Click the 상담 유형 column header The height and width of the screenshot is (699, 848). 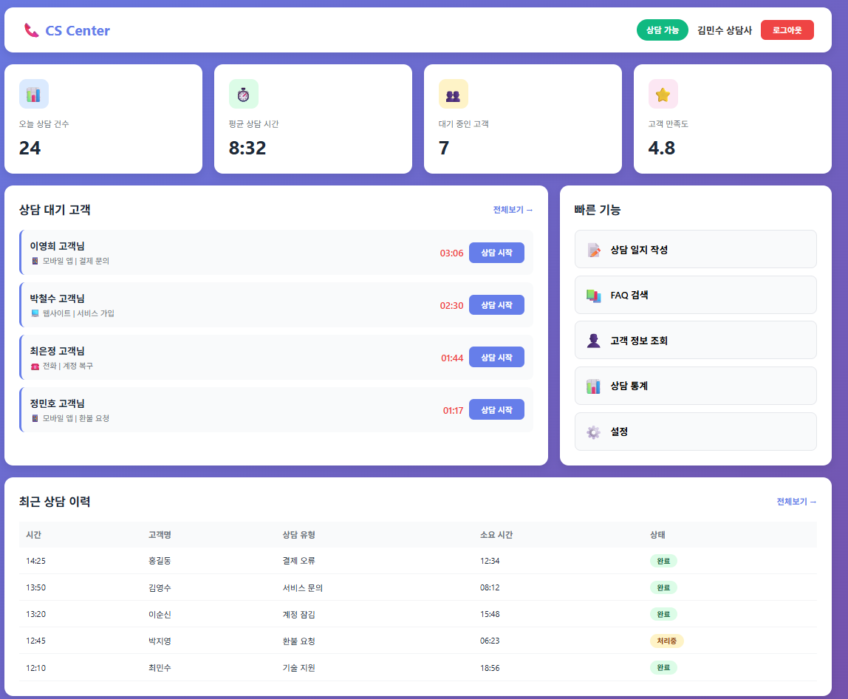pyautogui.click(x=299, y=535)
